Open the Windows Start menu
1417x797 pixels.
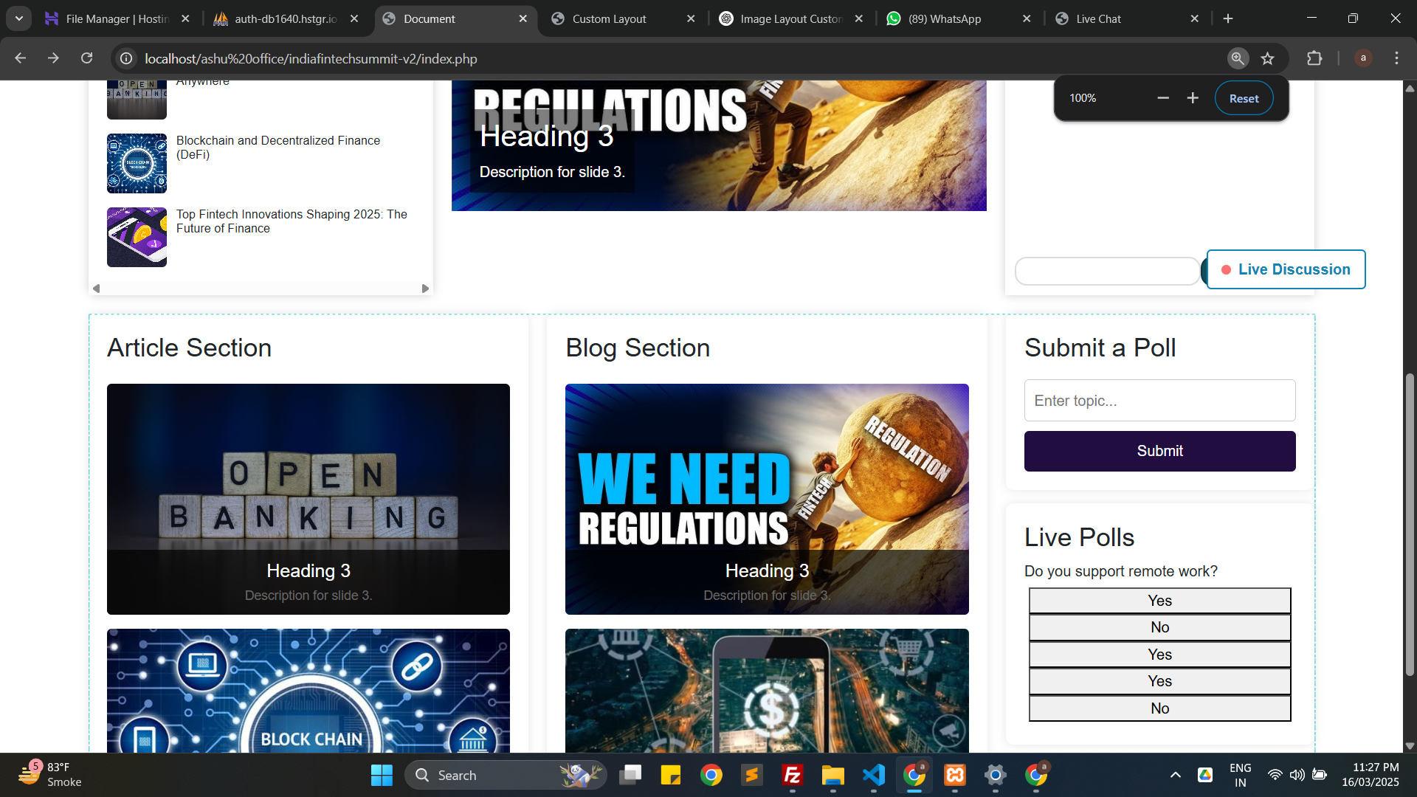pos(382,775)
